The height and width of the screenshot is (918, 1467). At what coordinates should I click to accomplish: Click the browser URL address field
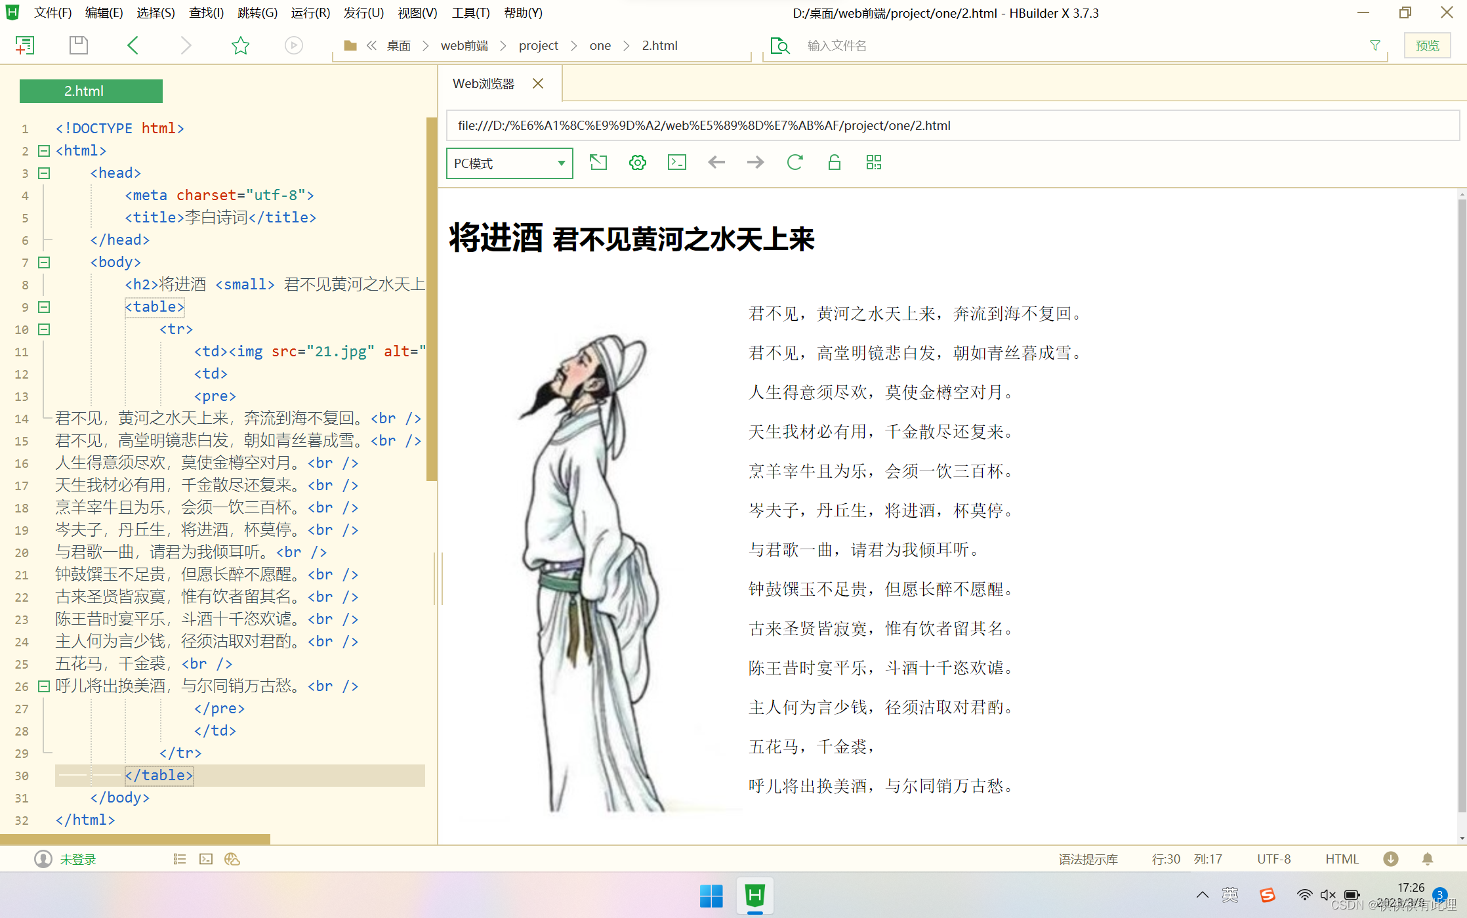(953, 125)
